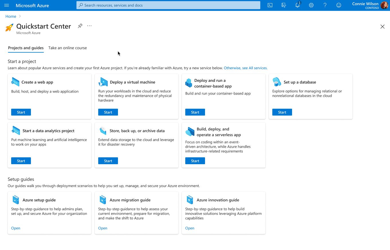Open the Azure setup guide
Viewport: 390px width, 250px height.
click(15, 228)
